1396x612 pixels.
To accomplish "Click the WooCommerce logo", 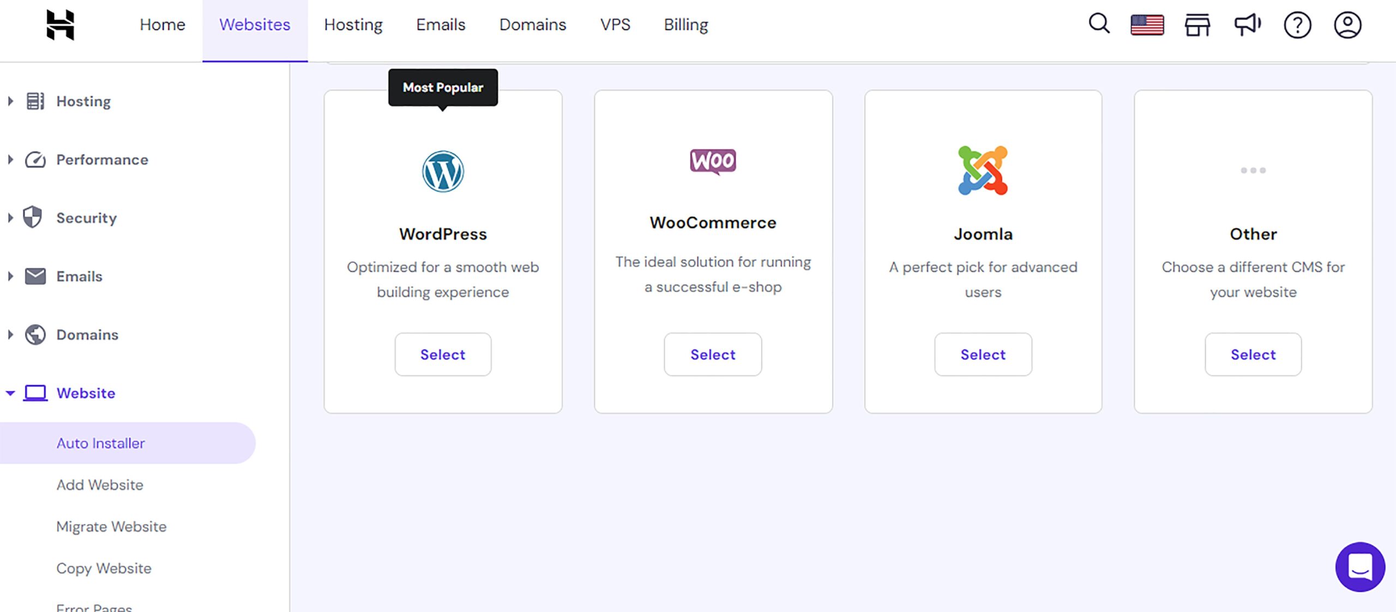I will click(x=713, y=161).
